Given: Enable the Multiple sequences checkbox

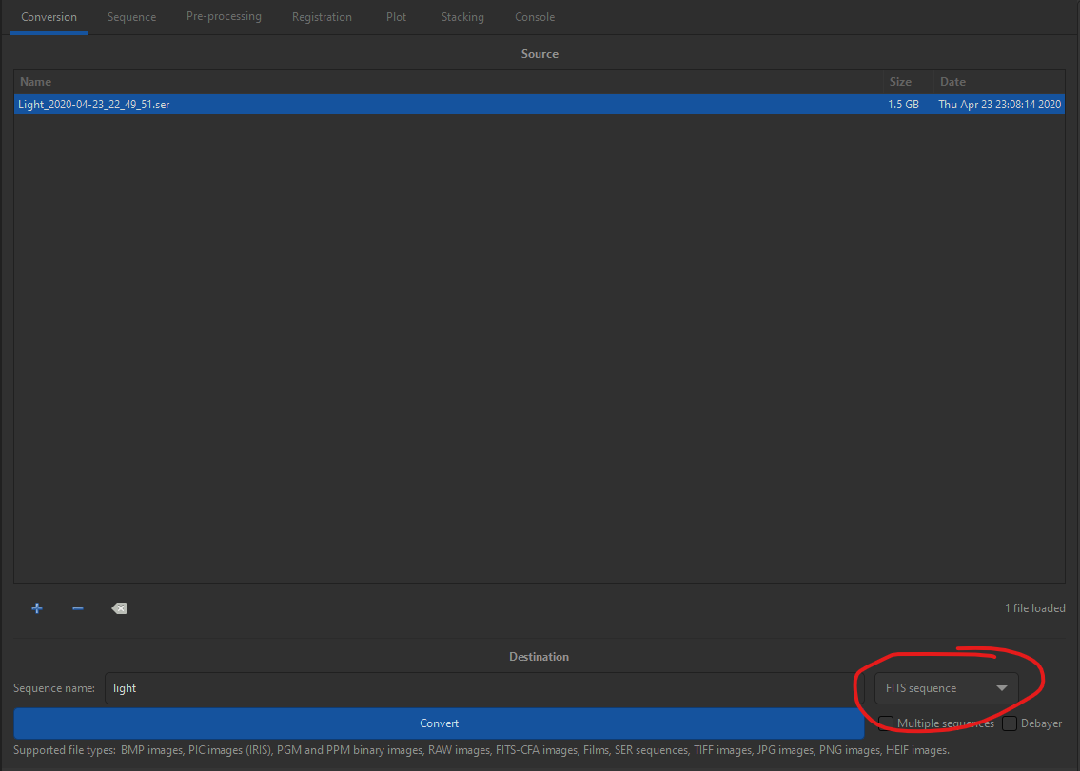Looking at the screenshot, I should pos(886,723).
